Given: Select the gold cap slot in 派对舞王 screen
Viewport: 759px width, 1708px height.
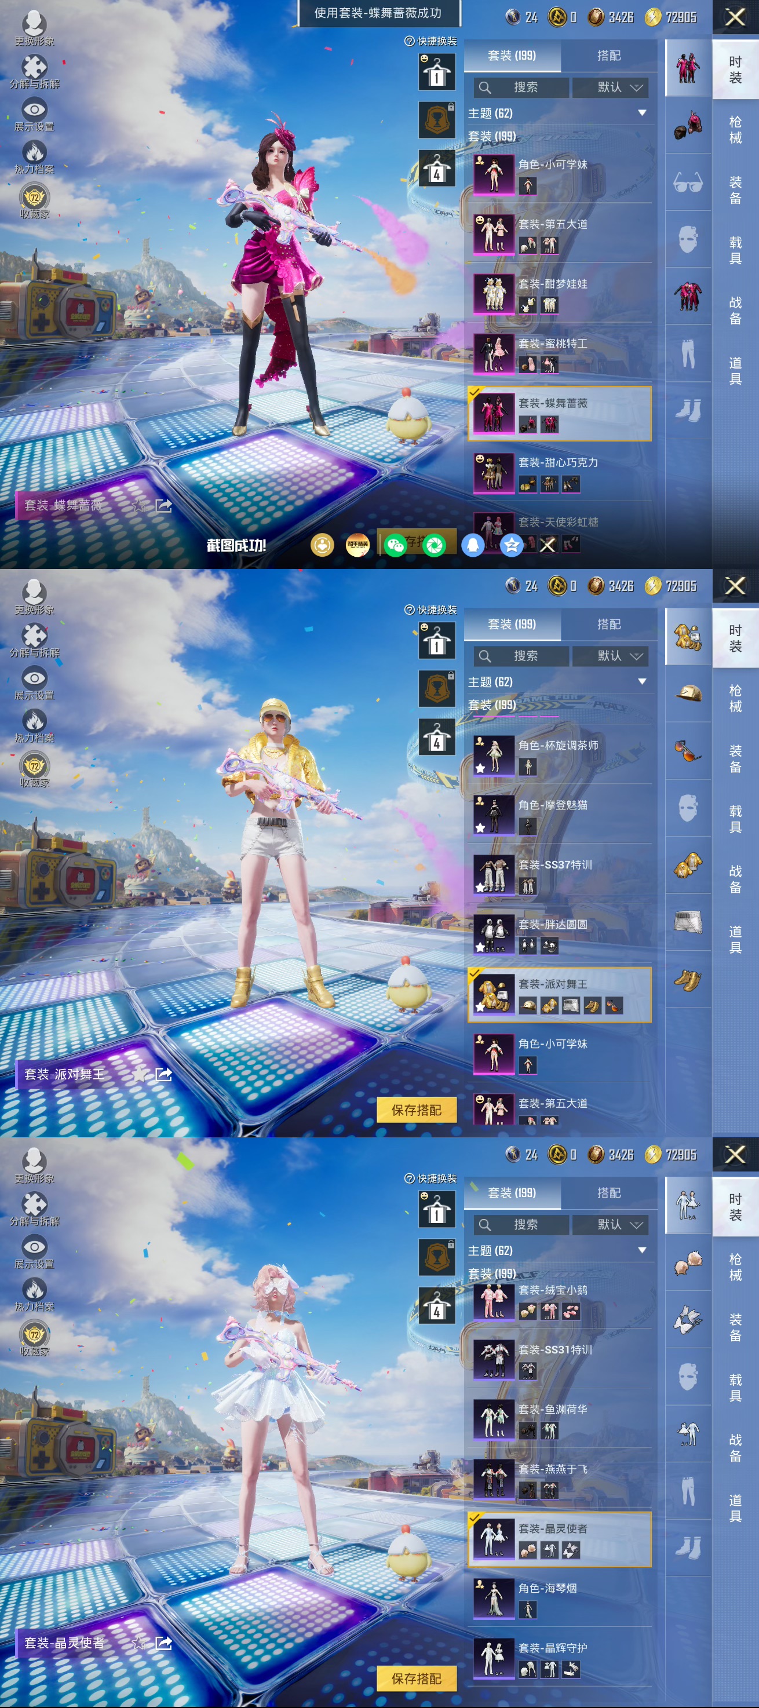Looking at the screenshot, I should [688, 694].
